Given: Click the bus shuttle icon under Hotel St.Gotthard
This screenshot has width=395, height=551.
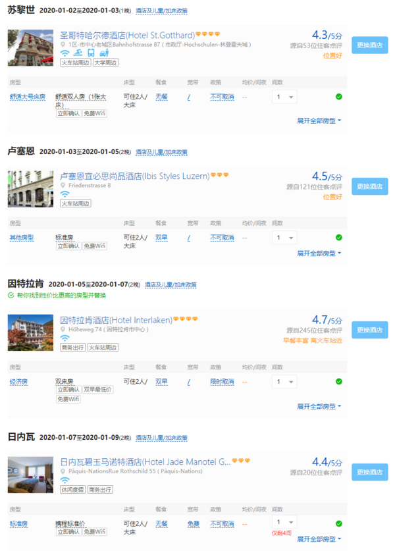Looking at the screenshot, I should pos(91,53).
